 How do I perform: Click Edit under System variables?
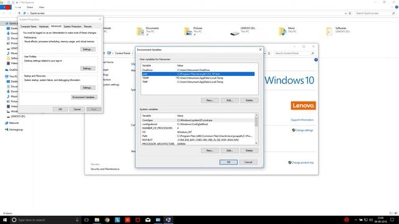(x=230, y=151)
